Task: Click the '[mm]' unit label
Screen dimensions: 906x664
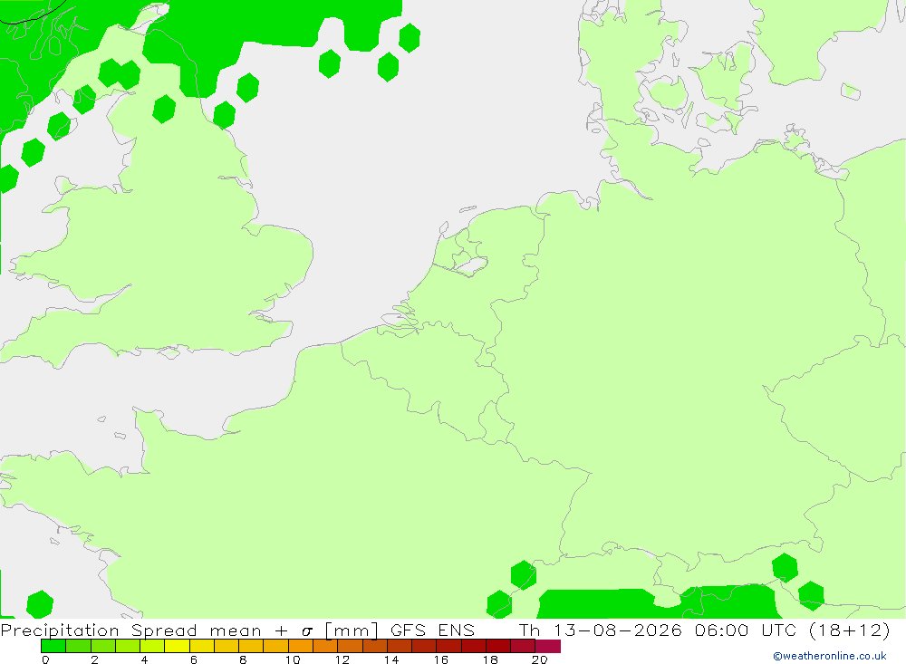Action: pos(352,630)
